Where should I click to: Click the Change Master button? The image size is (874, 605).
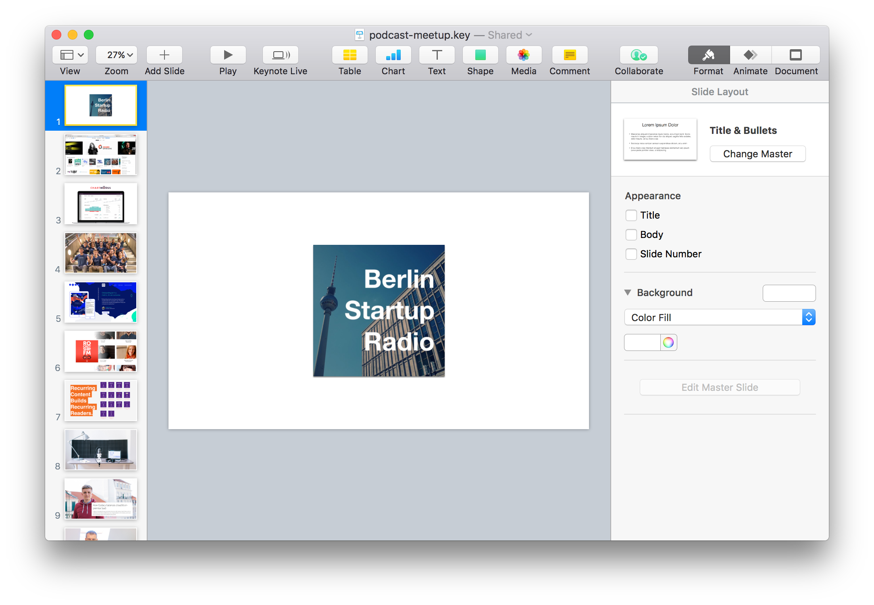[x=757, y=154]
